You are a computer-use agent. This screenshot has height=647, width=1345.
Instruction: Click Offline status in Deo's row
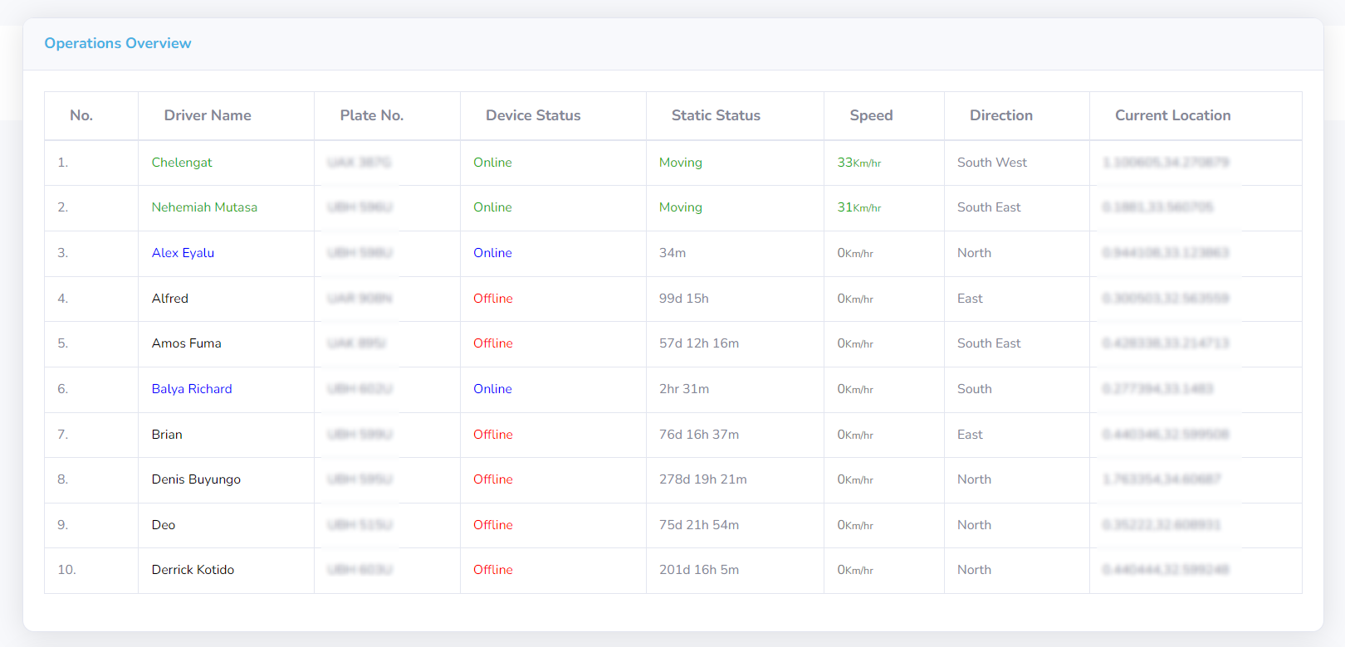[493, 525]
